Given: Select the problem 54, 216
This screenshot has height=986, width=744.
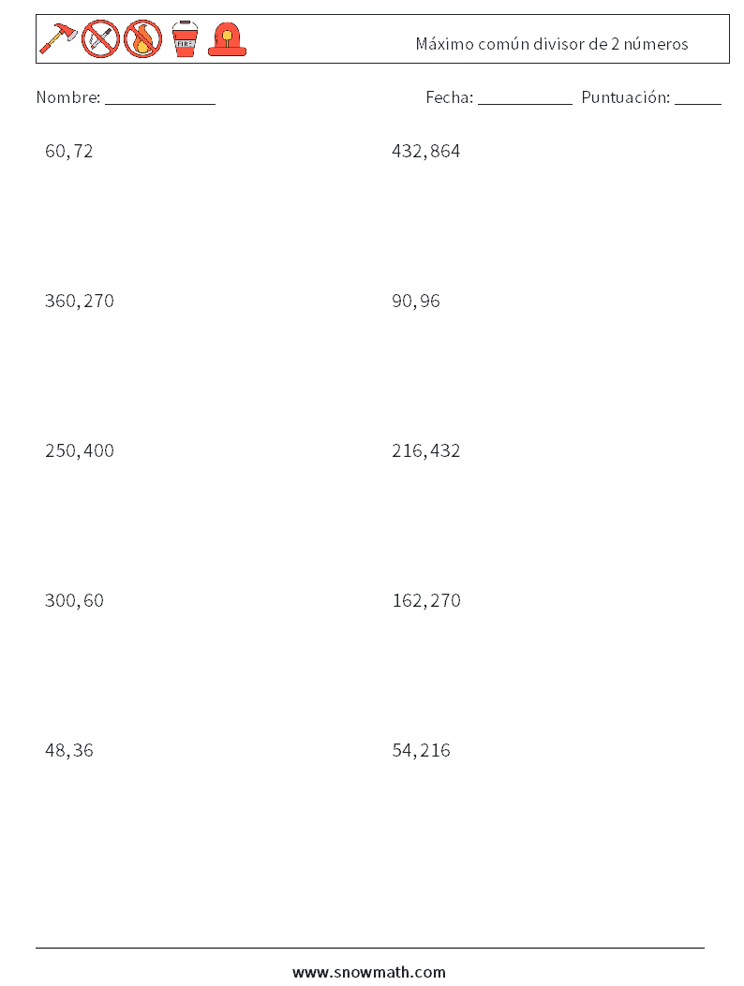Looking at the screenshot, I should point(421,750).
